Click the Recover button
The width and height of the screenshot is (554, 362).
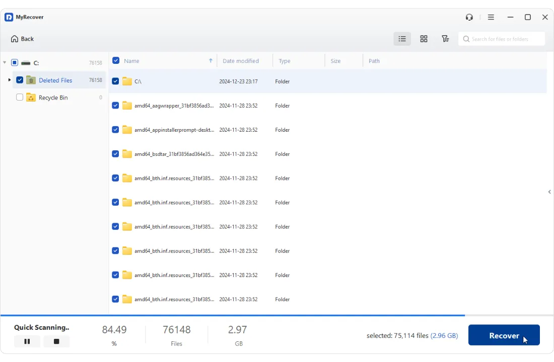504,335
